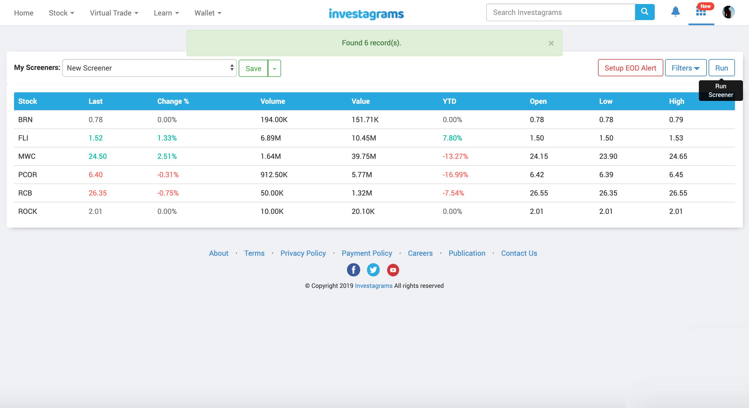Click BRN volume 194.00K

(x=274, y=120)
